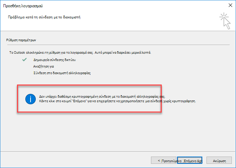Click the Ρύθμιση παραμέτρων section label
This screenshot has height=168, width=236.
click(x=21, y=40)
